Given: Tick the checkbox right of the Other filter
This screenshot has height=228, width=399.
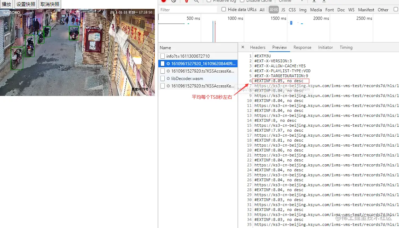Looking at the screenshot, I should 396,10.
